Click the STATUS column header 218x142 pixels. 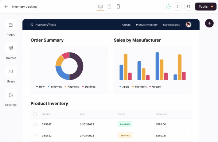tap(121, 114)
